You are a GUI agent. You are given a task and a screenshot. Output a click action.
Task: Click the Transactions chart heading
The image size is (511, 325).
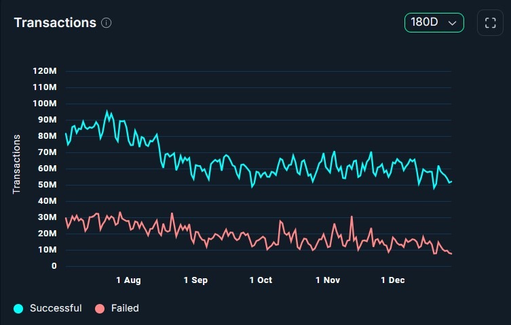(x=55, y=22)
